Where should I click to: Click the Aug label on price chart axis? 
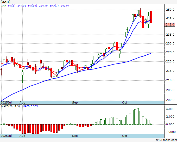(x=22, y=102)
